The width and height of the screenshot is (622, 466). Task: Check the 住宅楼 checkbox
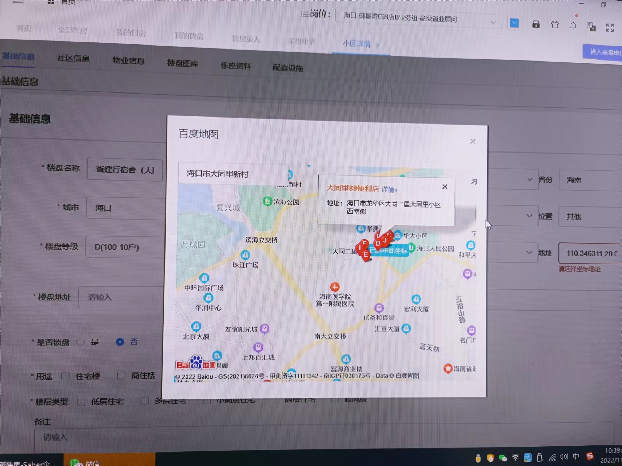(x=66, y=376)
